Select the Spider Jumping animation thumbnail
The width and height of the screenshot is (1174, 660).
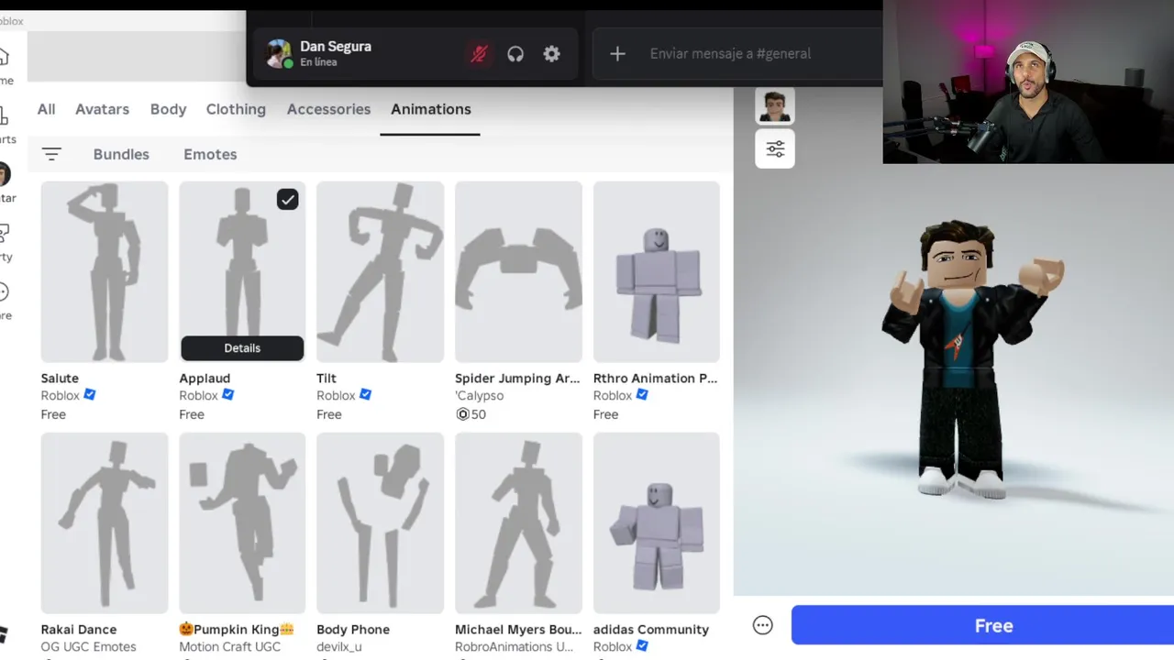(x=518, y=271)
